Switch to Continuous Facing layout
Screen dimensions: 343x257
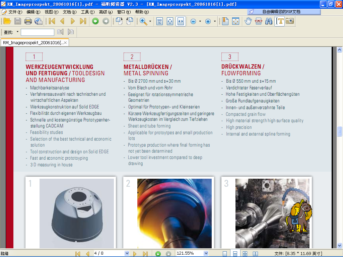245,254
